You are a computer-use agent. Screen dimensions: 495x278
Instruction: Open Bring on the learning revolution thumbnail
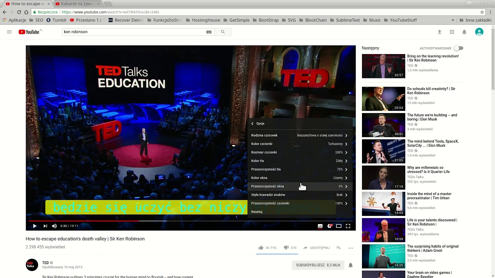(383, 66)
